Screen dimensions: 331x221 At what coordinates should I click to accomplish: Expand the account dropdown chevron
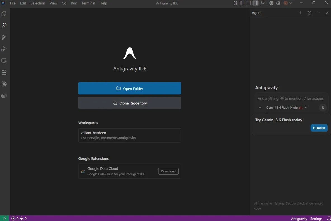[x=290, y=3]
